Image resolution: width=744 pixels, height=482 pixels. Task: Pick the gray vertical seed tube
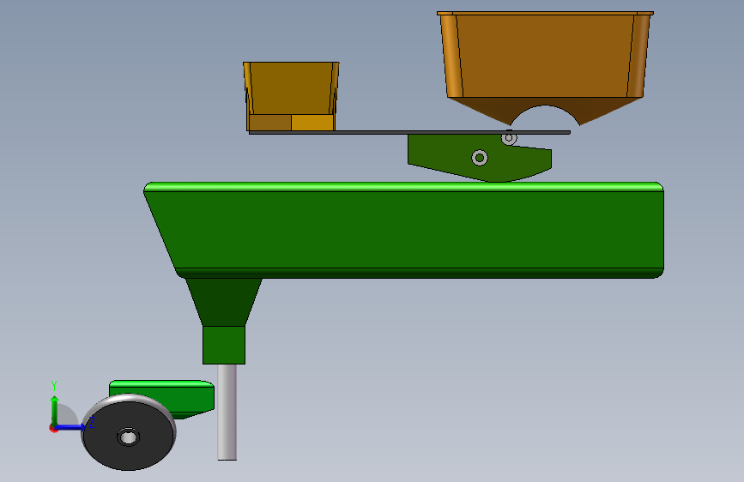pyautogui.click(x=227, y=412)
